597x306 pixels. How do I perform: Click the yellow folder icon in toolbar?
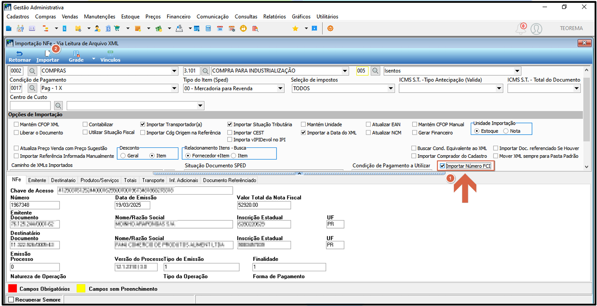tap(78, 29)
